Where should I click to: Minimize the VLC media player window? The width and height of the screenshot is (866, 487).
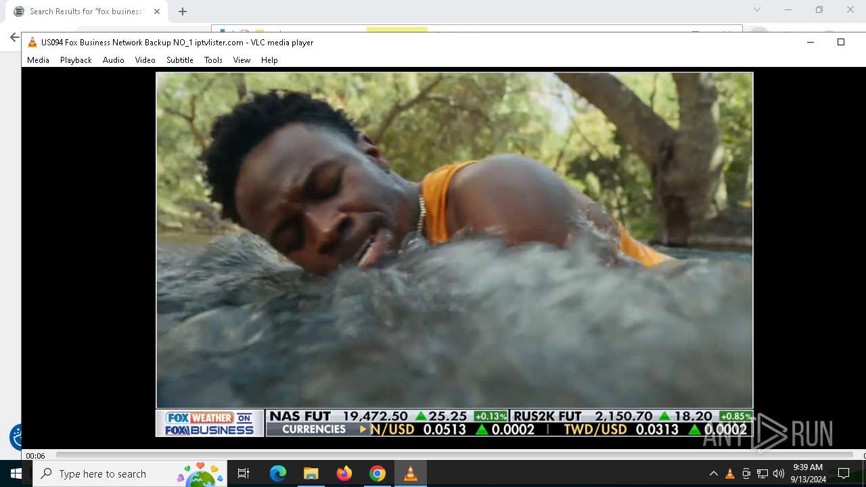pyautogui.click(x=810, y=42)
